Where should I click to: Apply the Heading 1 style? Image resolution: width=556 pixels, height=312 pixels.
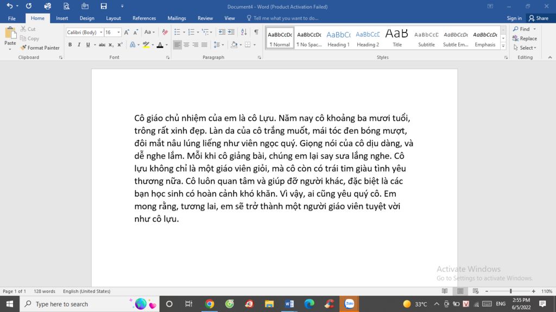(x=338, y=38)
